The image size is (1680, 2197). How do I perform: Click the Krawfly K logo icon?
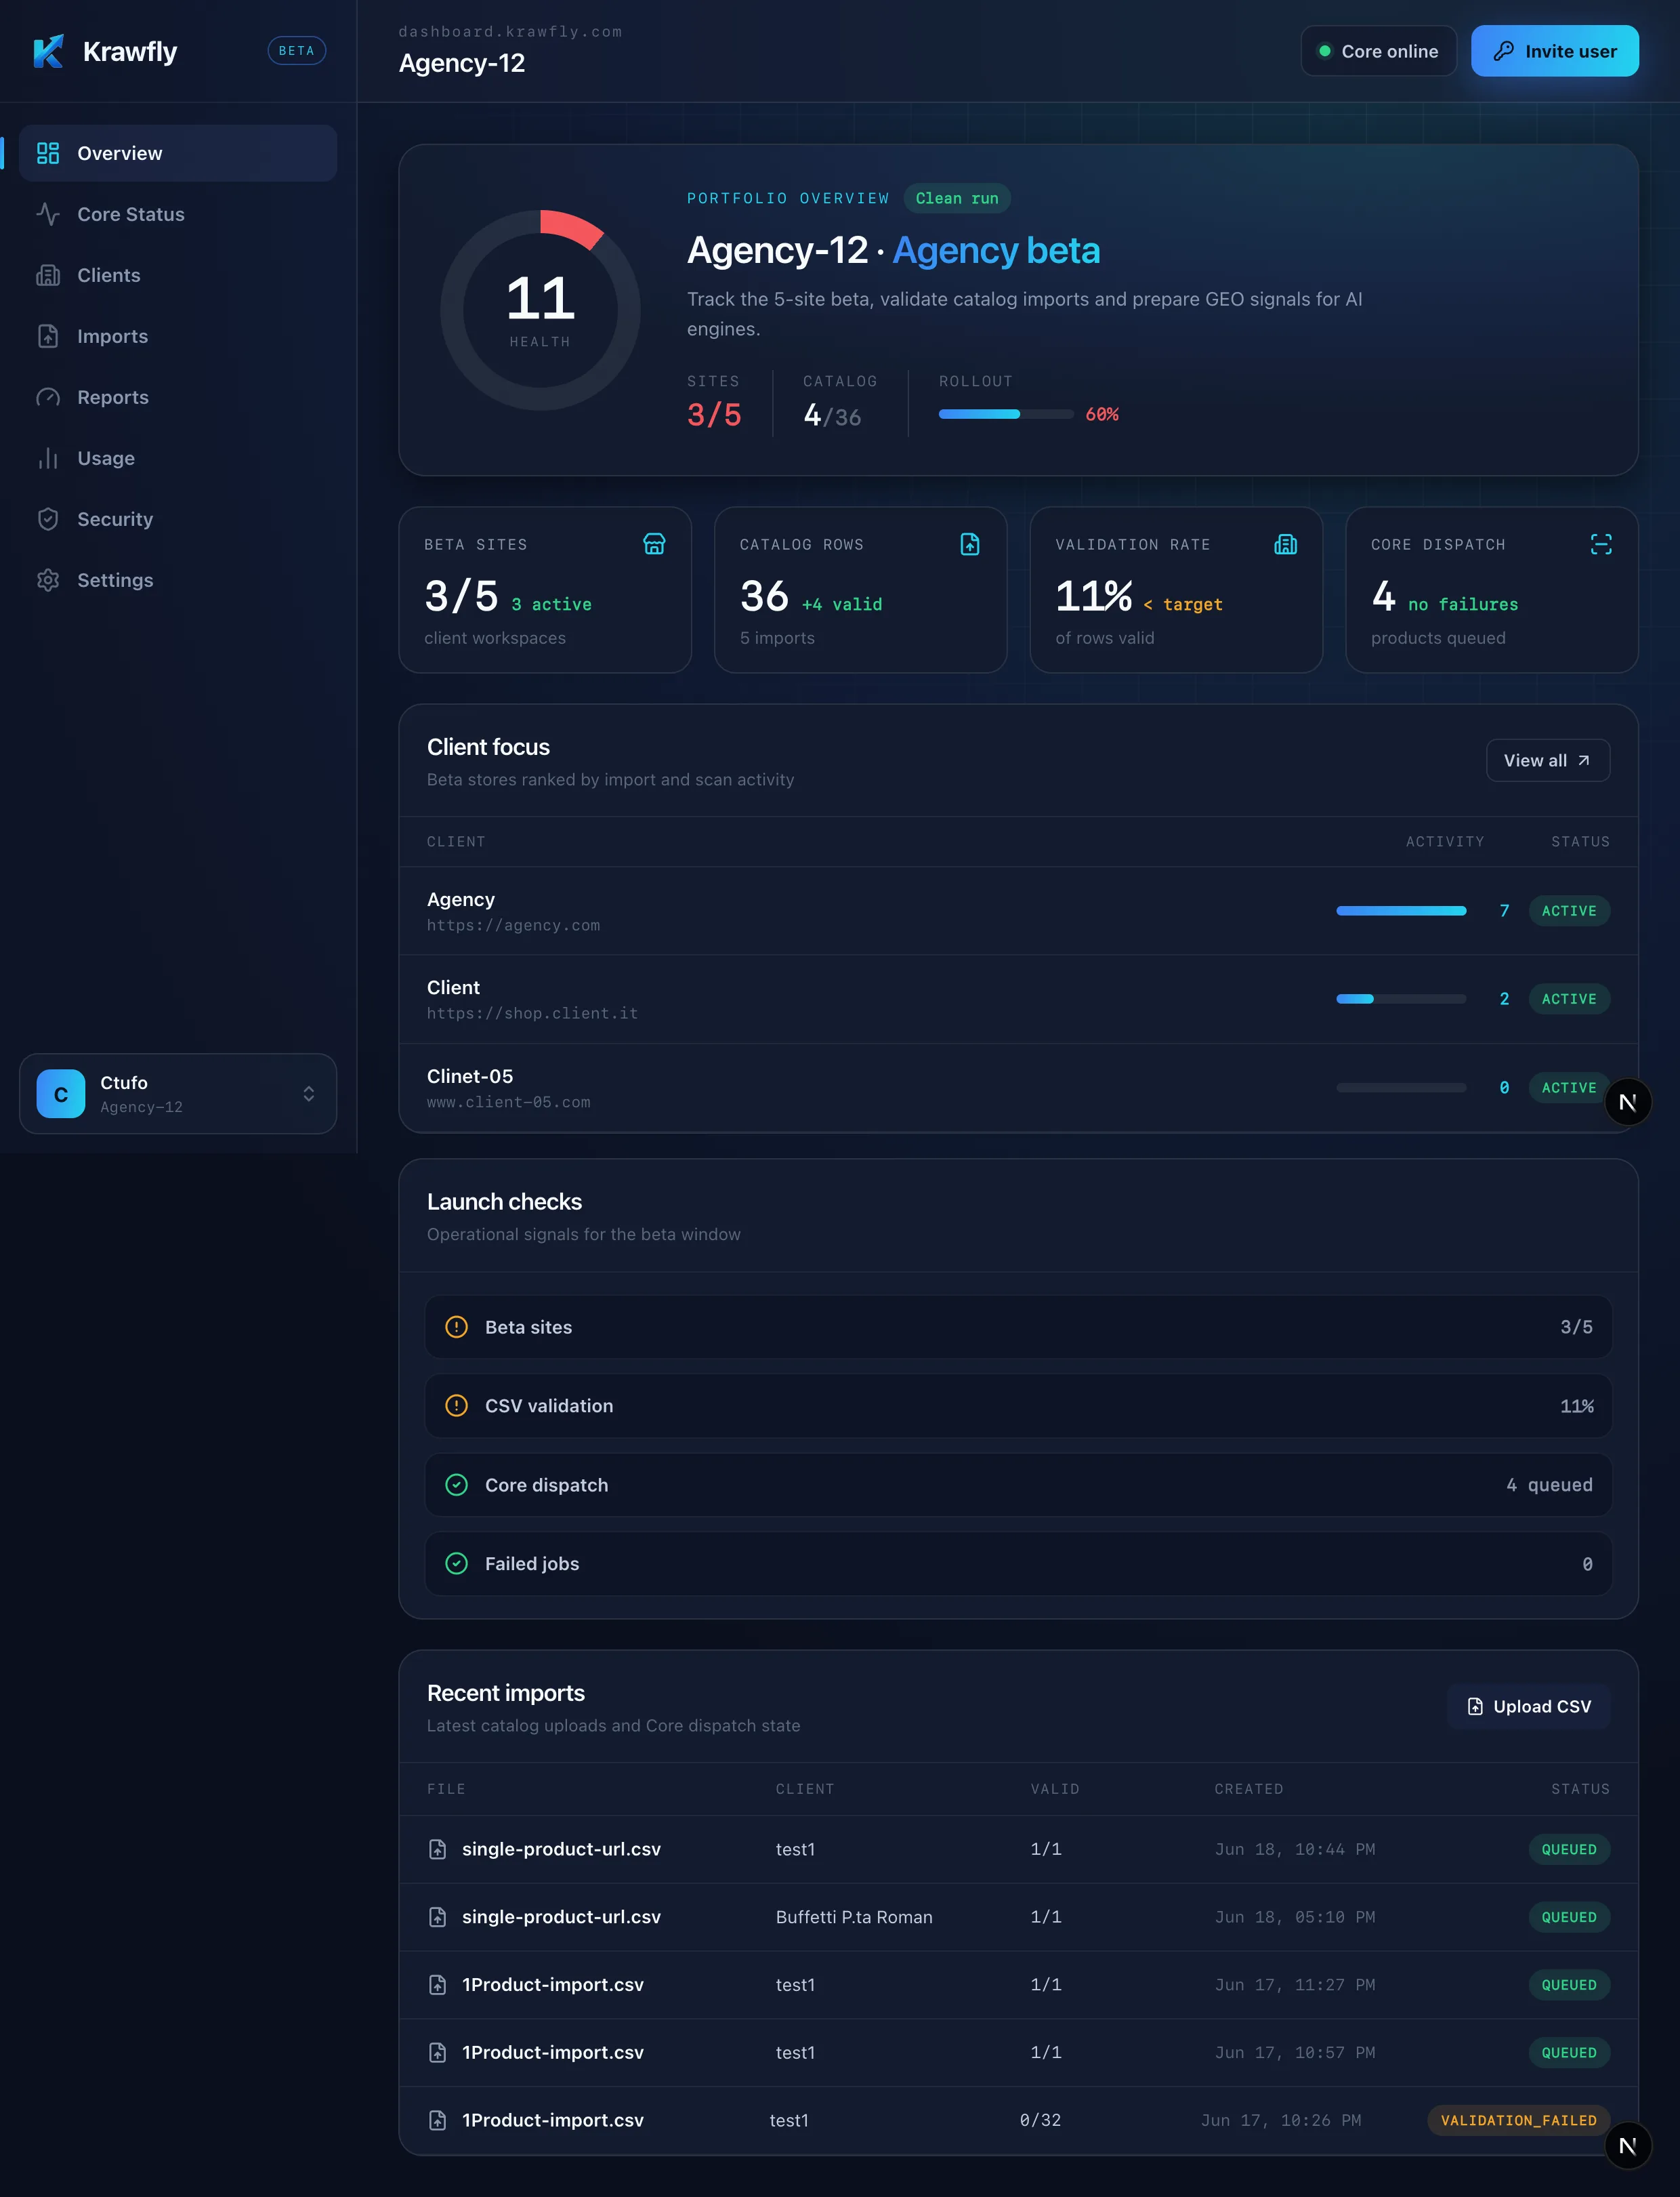tap(48, 51)
